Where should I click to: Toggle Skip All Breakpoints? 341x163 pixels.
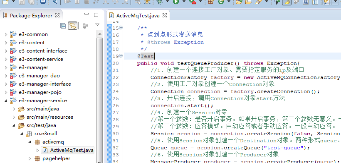[55, 2]
